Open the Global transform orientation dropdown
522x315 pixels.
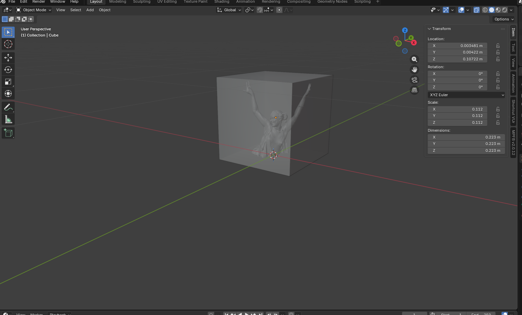click(x=229, y=10)
